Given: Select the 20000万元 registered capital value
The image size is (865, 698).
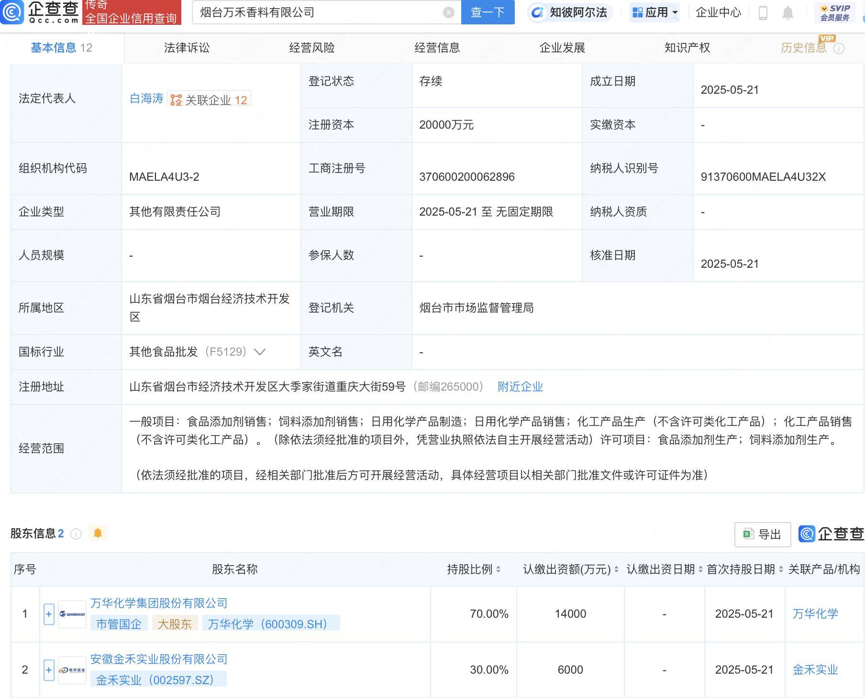Looking at the screenshot, I should 446,125.
